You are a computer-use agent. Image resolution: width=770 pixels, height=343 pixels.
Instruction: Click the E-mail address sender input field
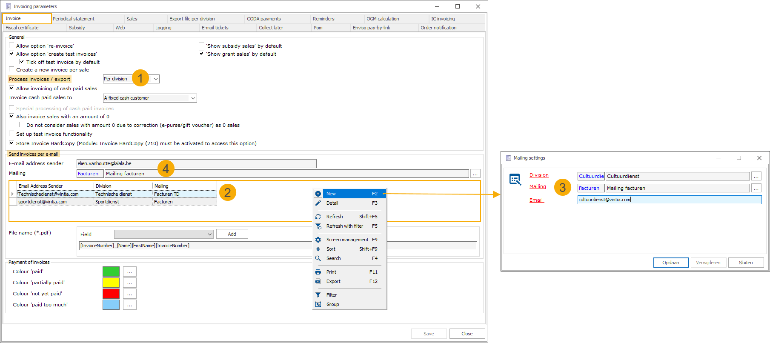click(x=196, y=164)
